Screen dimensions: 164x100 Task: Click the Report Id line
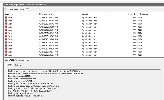point(30,91)
